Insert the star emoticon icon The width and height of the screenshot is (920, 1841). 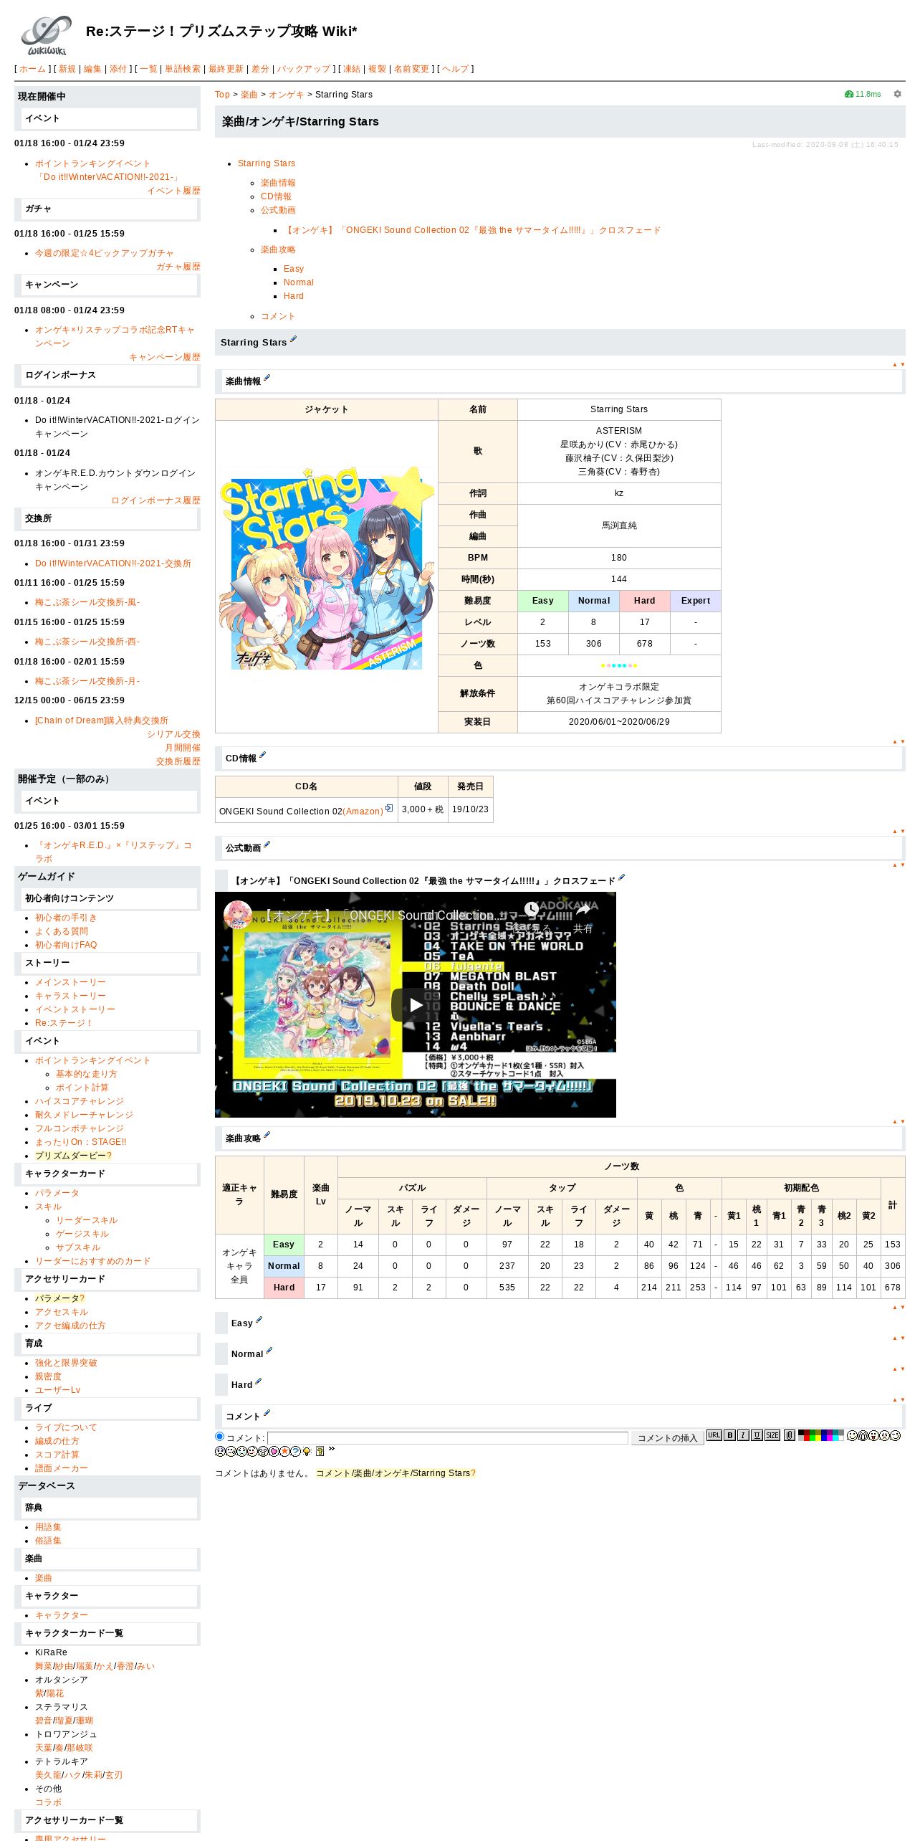click(284, 1451)
